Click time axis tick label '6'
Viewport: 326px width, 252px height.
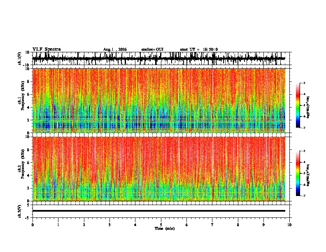[x=187, y=225]
